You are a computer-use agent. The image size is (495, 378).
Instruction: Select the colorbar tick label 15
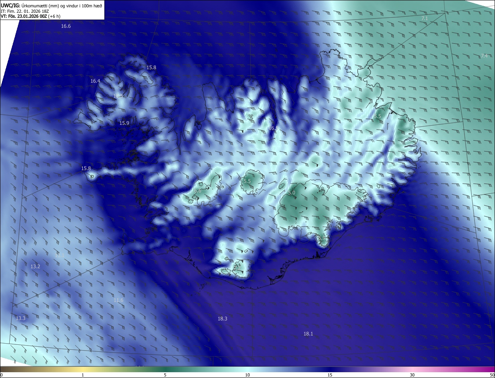point(330,375)
